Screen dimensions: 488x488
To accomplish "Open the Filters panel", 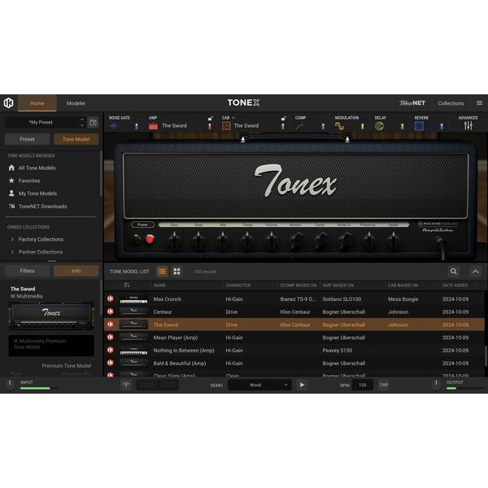I will pos(27,271).
